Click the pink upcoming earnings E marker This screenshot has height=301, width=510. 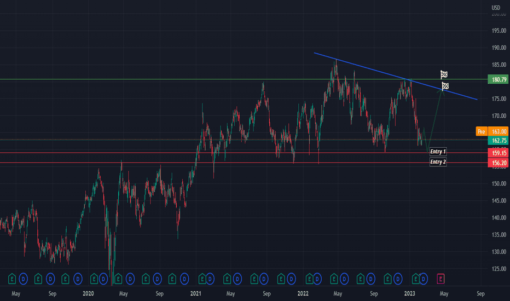pyautogui.click(x=441, y=279)
